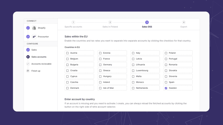Image resolution: width=223 pixels, height=125 pixels.
Task: Tick the Monaco checkbox
Action: tap(133, 82)
